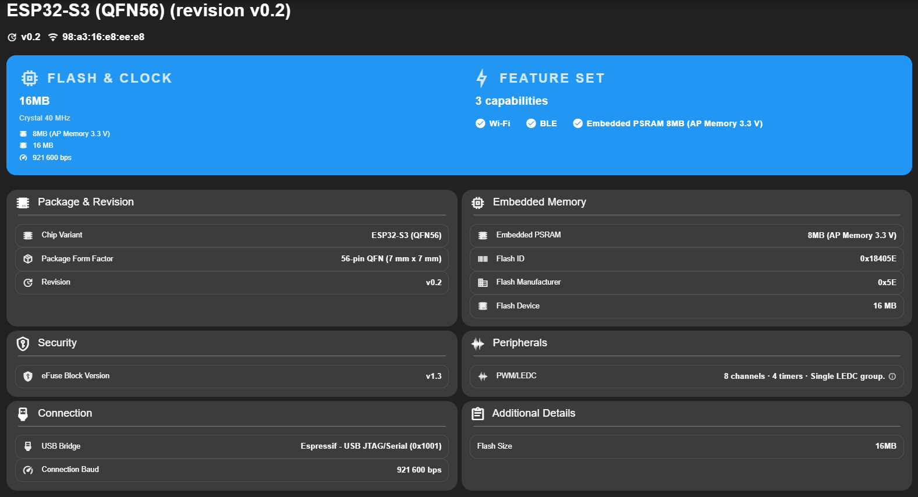Click the clipboard icon beside Additional Details

(x=477, y=414)
